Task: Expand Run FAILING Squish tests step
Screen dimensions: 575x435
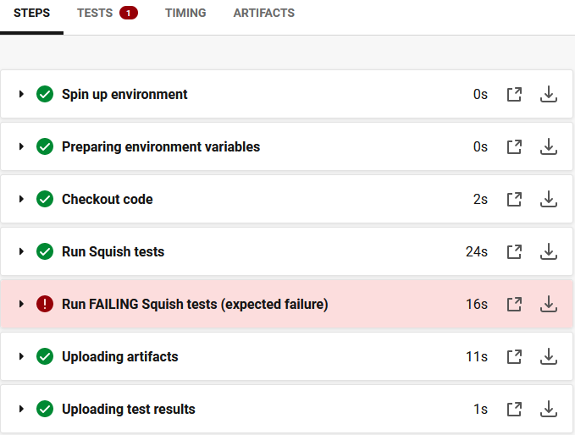Action: [x=21, y=305]
